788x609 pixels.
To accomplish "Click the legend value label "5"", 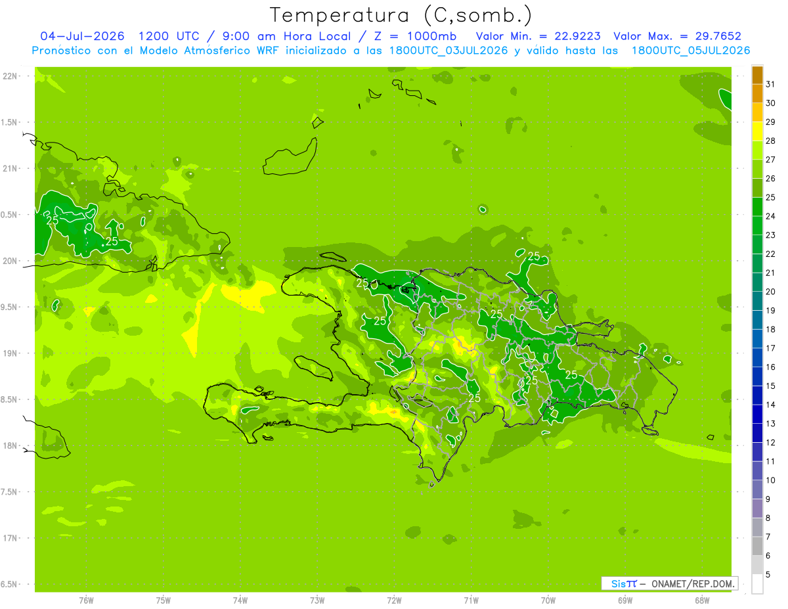I will pos(769,574).
